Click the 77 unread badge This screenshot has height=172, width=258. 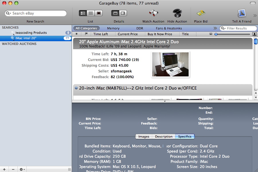67,38
